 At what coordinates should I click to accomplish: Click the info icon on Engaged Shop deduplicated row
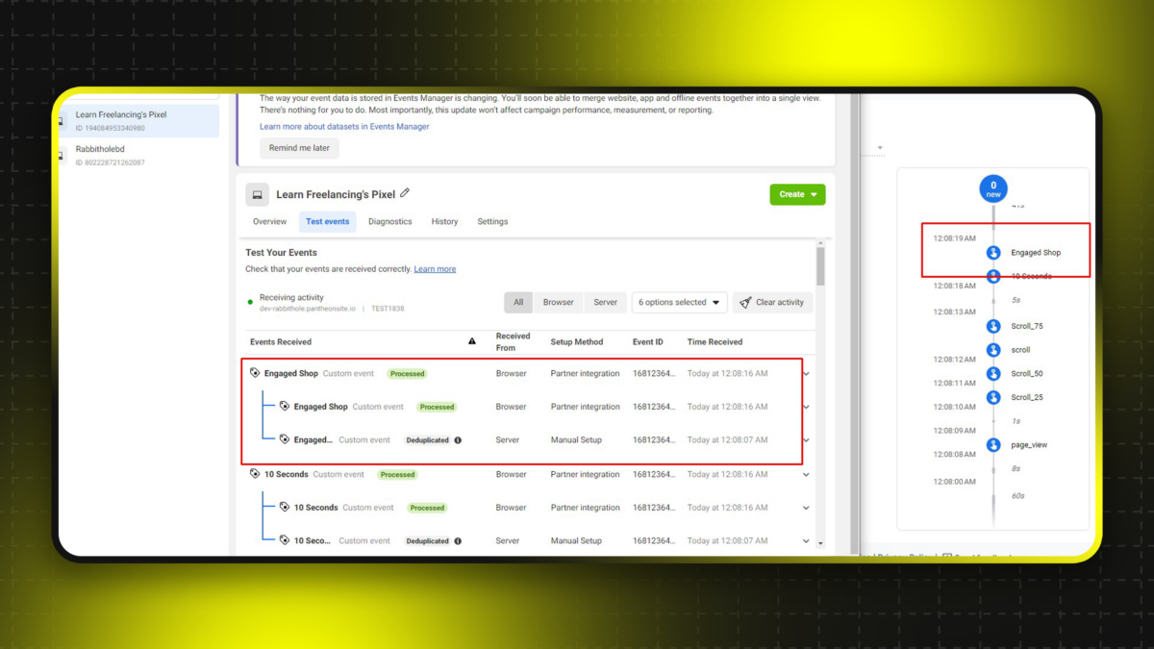coord(458,440)
